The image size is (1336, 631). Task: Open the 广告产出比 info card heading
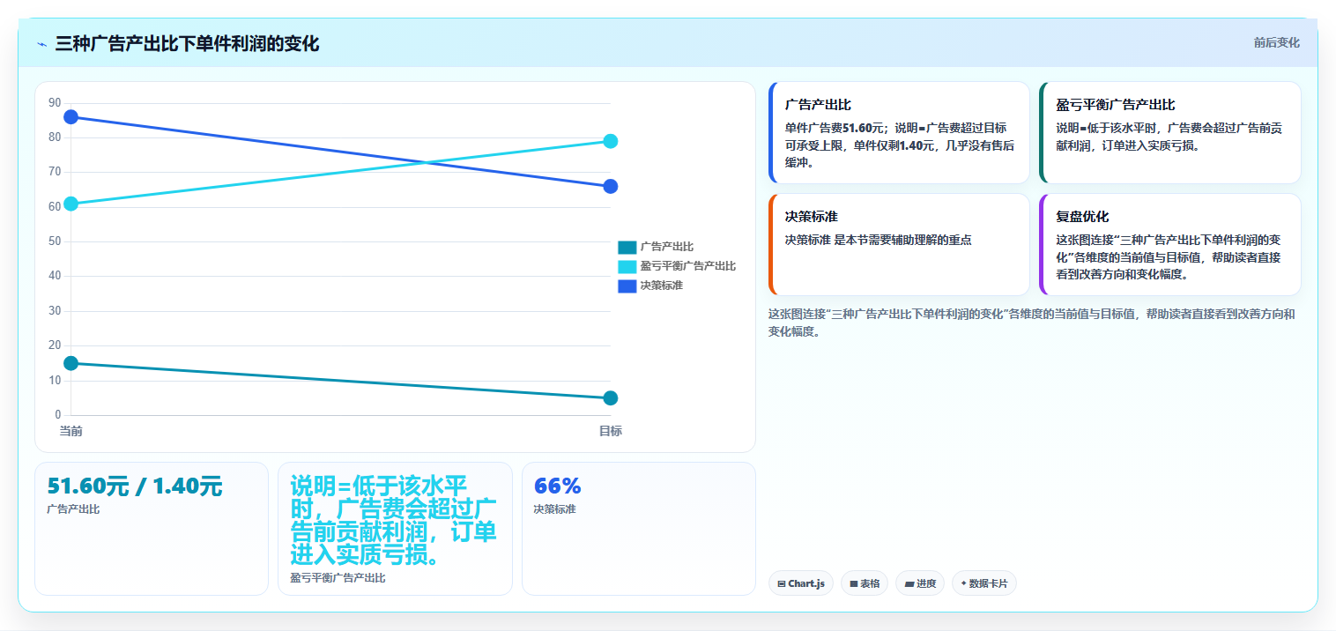click(818, 105)
